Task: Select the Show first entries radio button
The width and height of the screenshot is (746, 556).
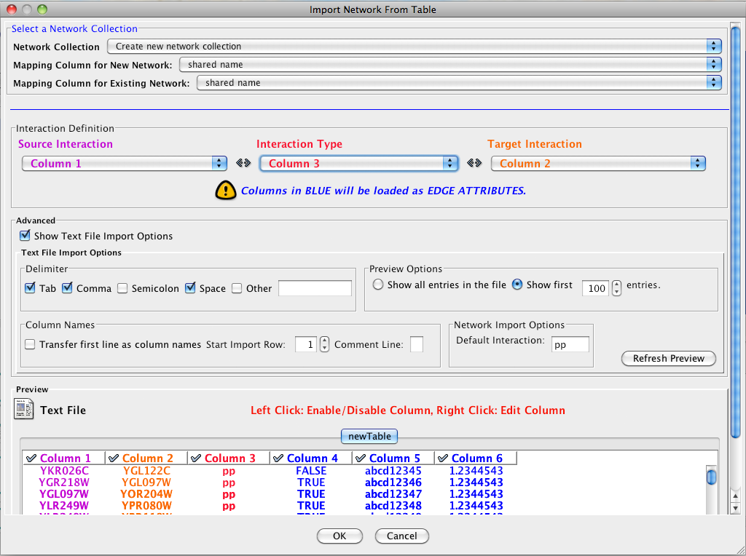Action: point(517,285)
